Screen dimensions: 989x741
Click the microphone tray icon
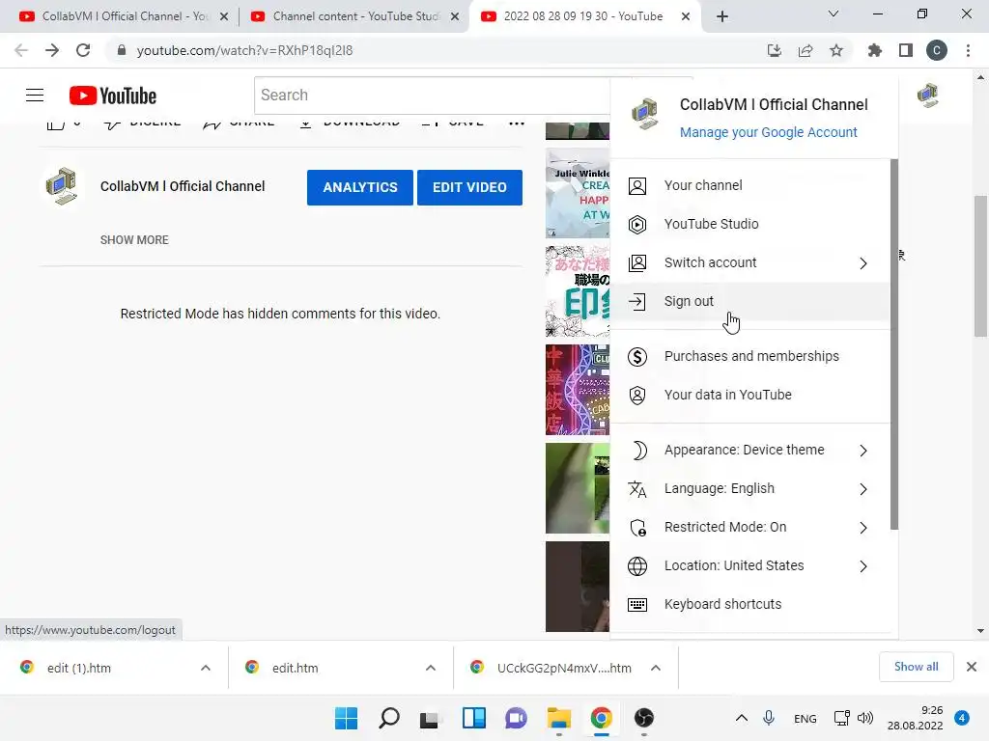(x=768, y=718)
